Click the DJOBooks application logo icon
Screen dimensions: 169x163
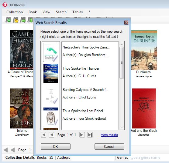click(x=5, y=5)
